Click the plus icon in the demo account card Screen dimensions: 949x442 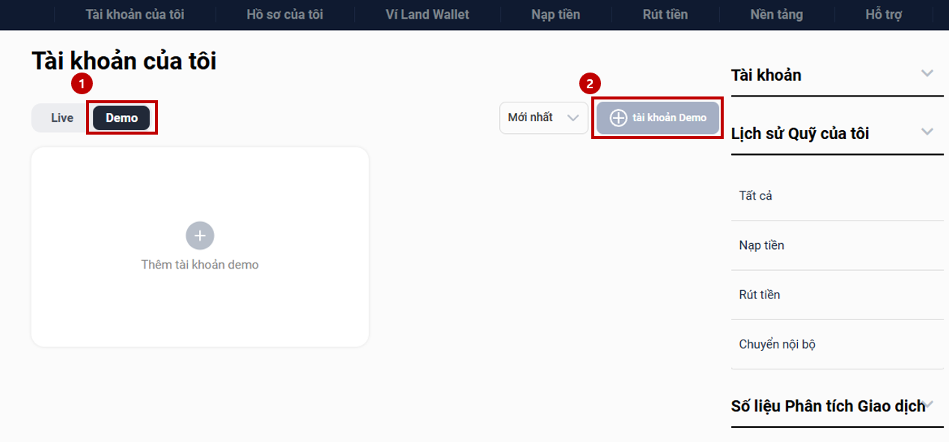(x=200, y=236)
